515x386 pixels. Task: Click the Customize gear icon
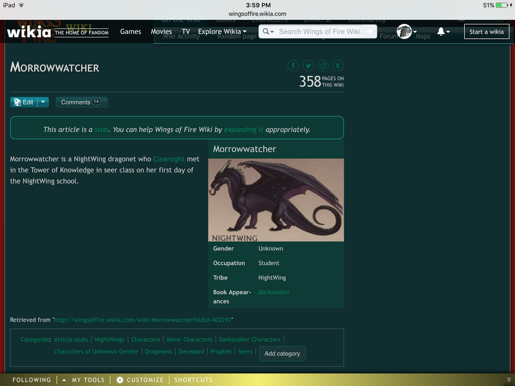coord(120,380)
